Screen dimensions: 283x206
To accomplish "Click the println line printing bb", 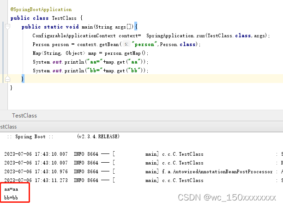I will coord(90,71).
